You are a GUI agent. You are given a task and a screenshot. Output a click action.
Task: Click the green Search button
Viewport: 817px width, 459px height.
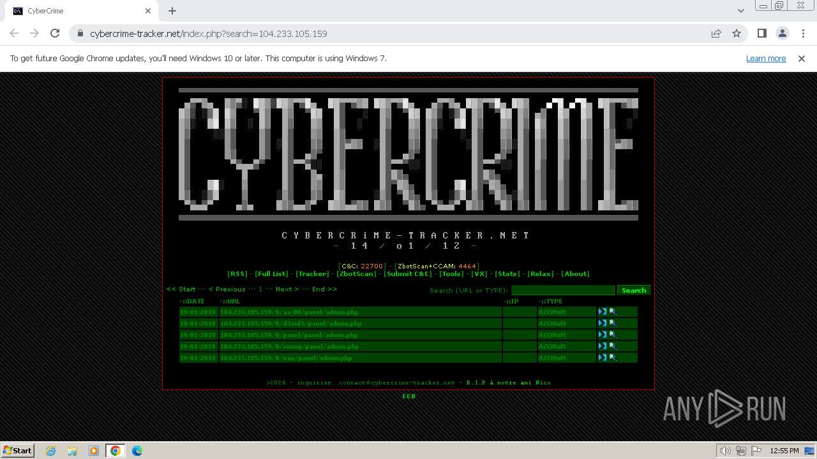click(634, 290)
